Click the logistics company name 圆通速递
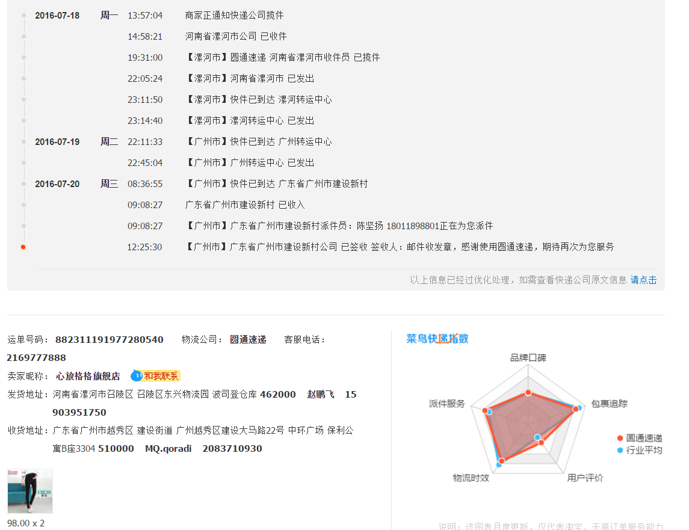689x530 pixels. click(x=248, y=340)
